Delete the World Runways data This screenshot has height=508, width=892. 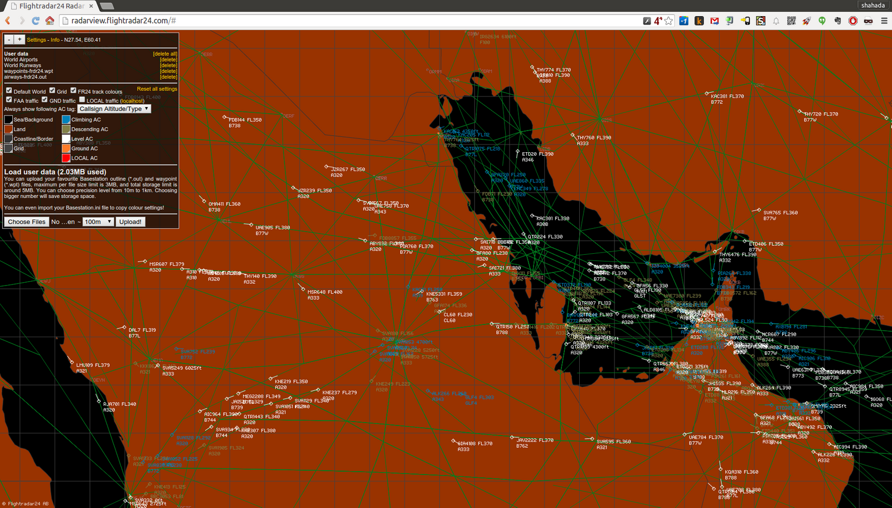168,65
